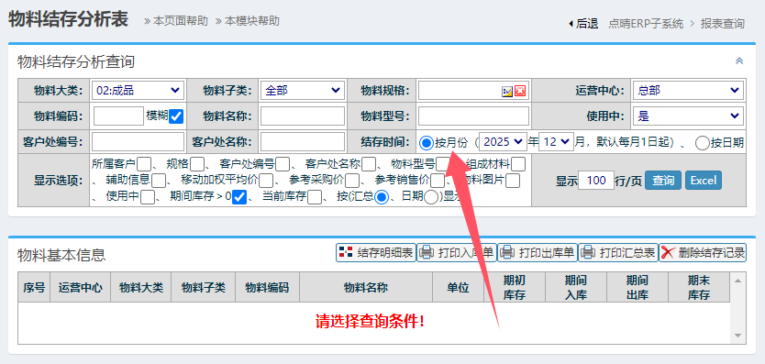Export results with the Excel button
Image resolution: width=765 pixels, height=364 pixels.
pyautogui.click(x=703, y=180)
